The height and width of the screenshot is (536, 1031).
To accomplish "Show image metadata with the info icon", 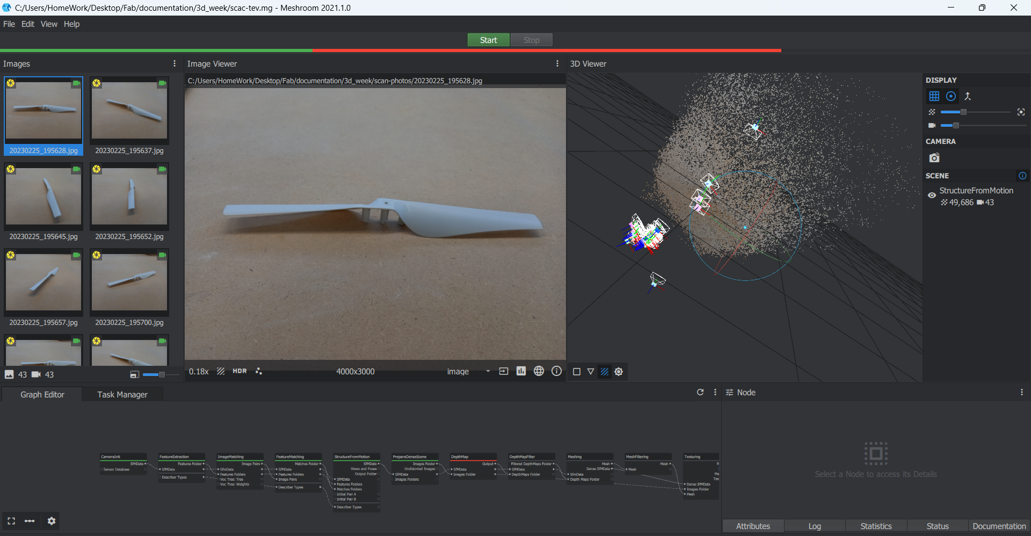I will (556, 371).
